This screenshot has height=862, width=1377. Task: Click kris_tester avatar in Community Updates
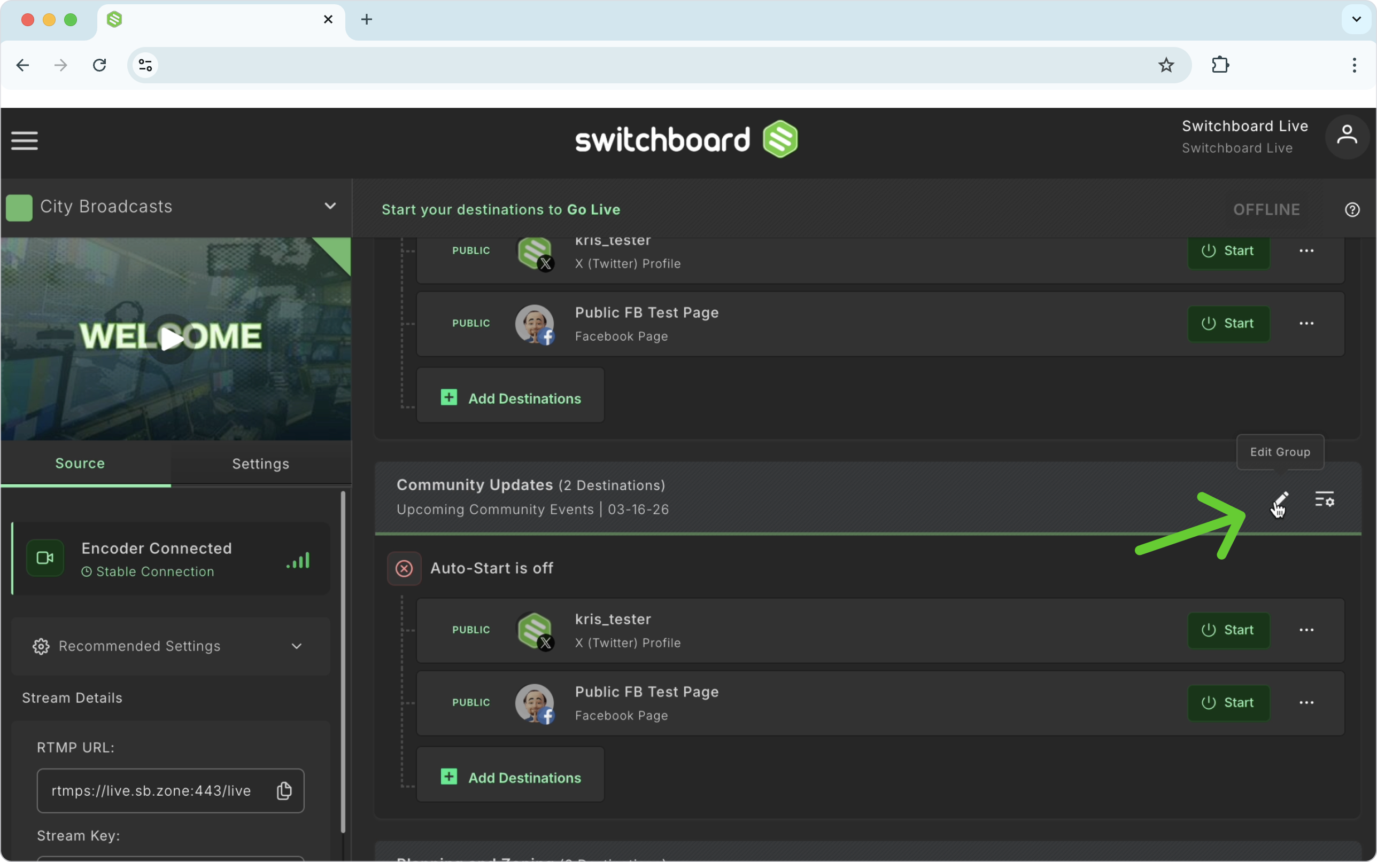535,631
